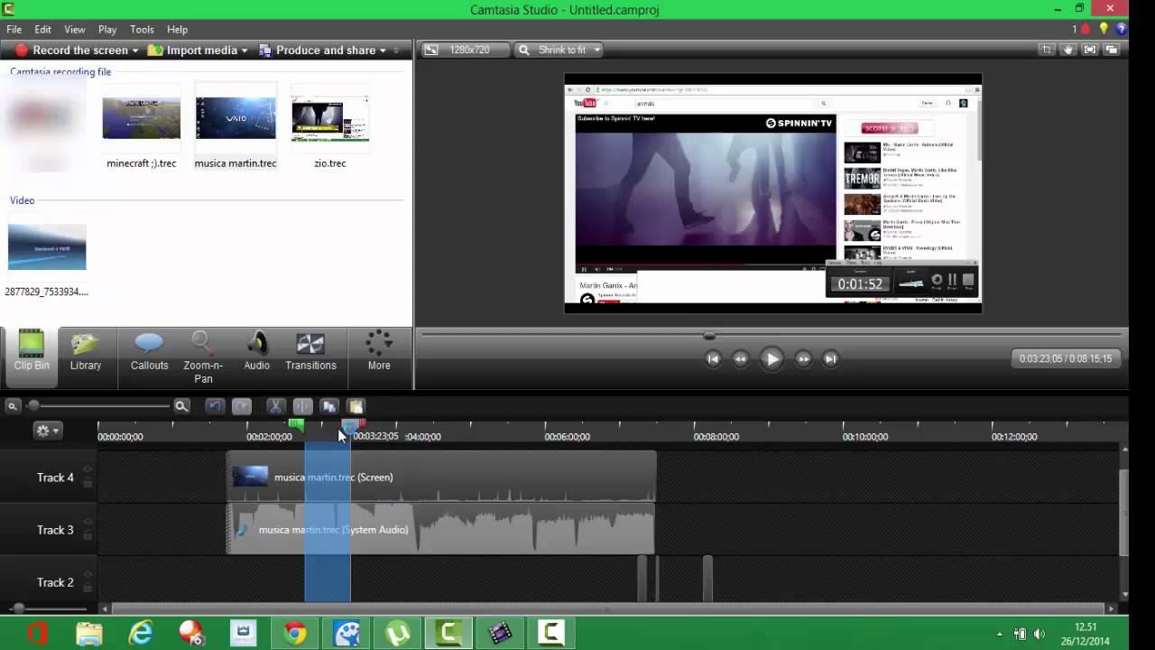Toggle the lock on Track 2
Viewport: 1155px width, 650px height.
coord(88,589)
